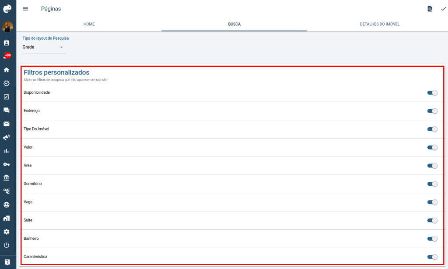Click the page preview search icon
Image resolution: width=448 pixels, height=269 pixels.
click(430, 9)
